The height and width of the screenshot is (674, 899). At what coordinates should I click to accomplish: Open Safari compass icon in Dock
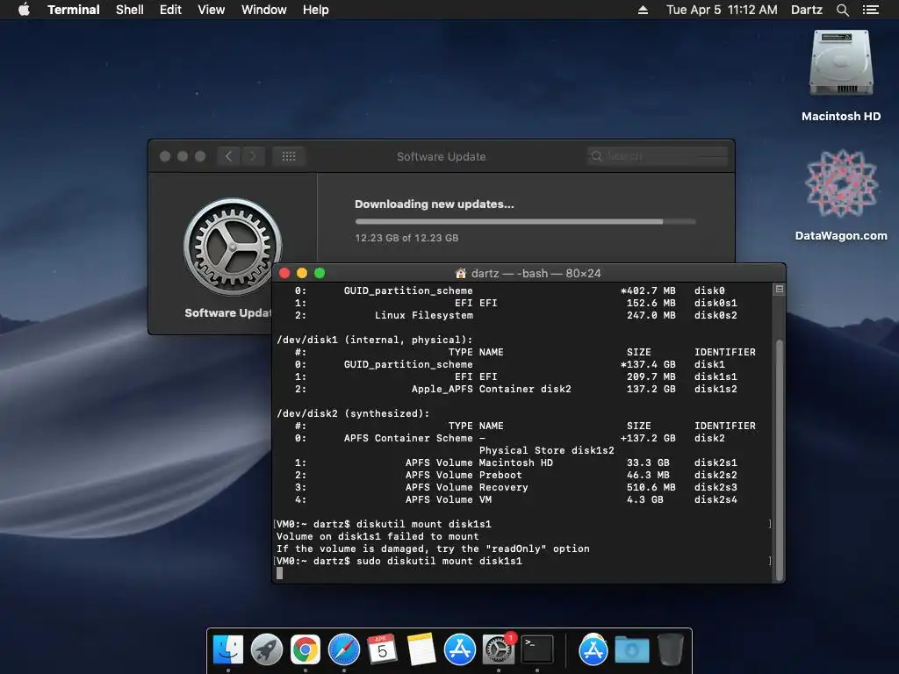(x=344, y=649)
